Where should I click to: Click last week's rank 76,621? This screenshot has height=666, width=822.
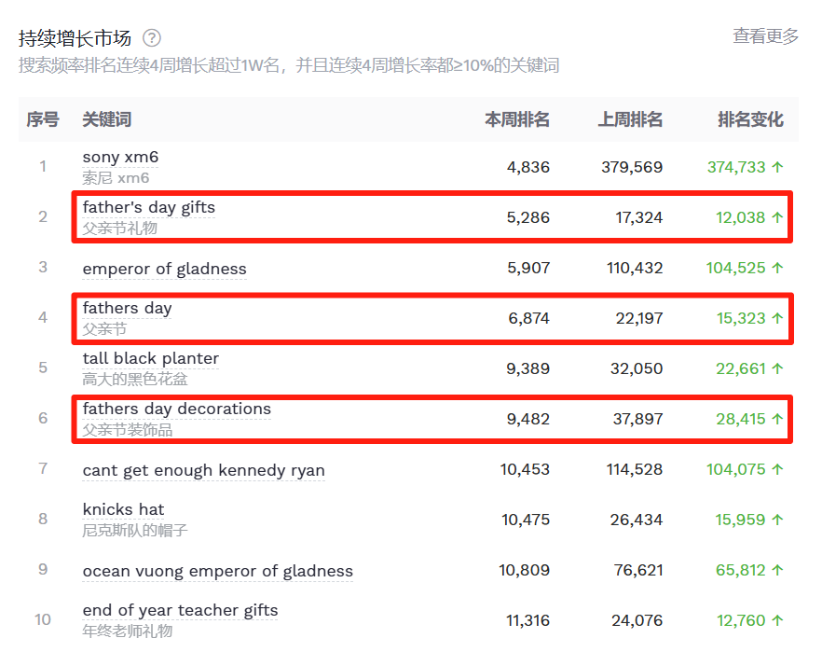pos(638,571)
